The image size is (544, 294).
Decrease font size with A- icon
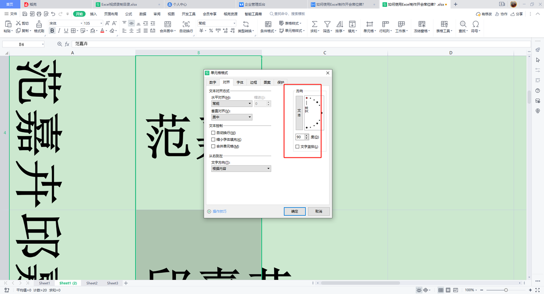point(114,23)
